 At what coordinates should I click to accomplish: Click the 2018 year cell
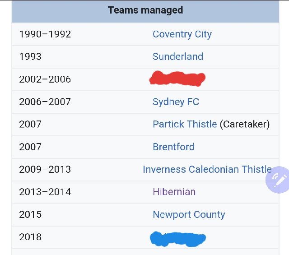(x=30, y=237)
